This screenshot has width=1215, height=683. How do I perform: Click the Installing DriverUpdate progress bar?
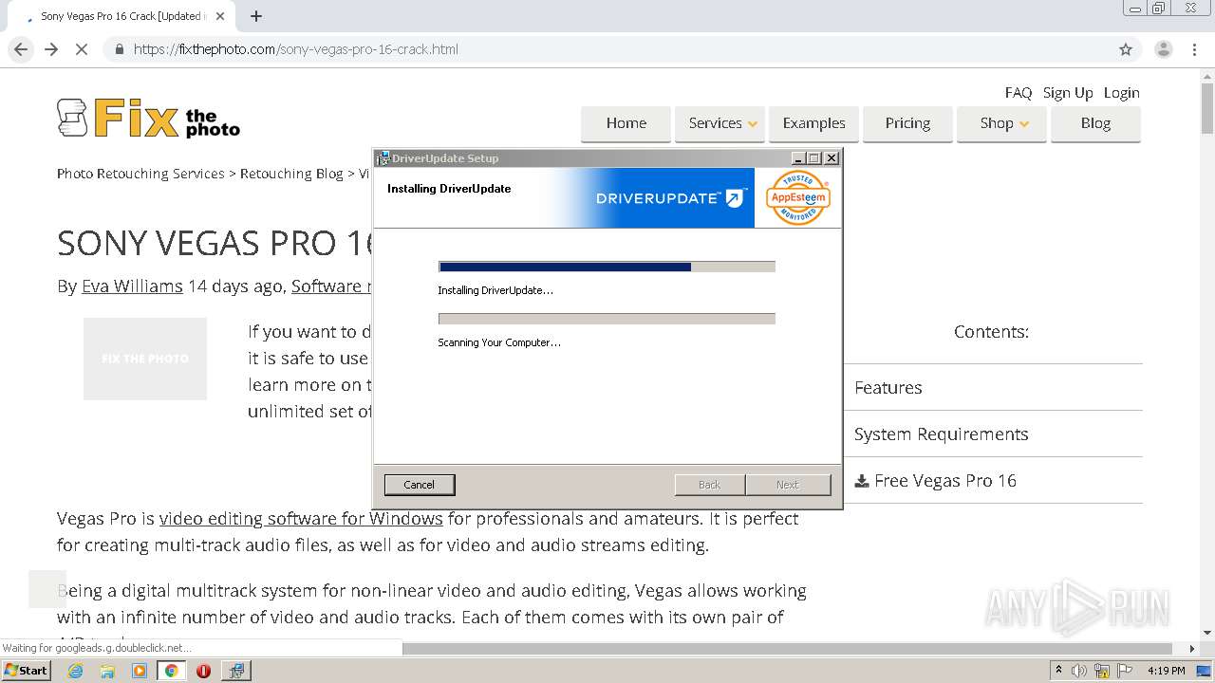point(607,267)
